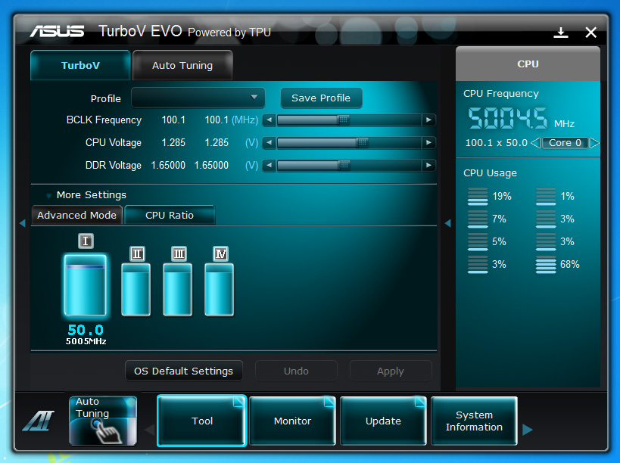The height and width of the screenshot is (463, 620).
Task: Click the 1% CPU usage meter
Action: click(x=546, y=197)
